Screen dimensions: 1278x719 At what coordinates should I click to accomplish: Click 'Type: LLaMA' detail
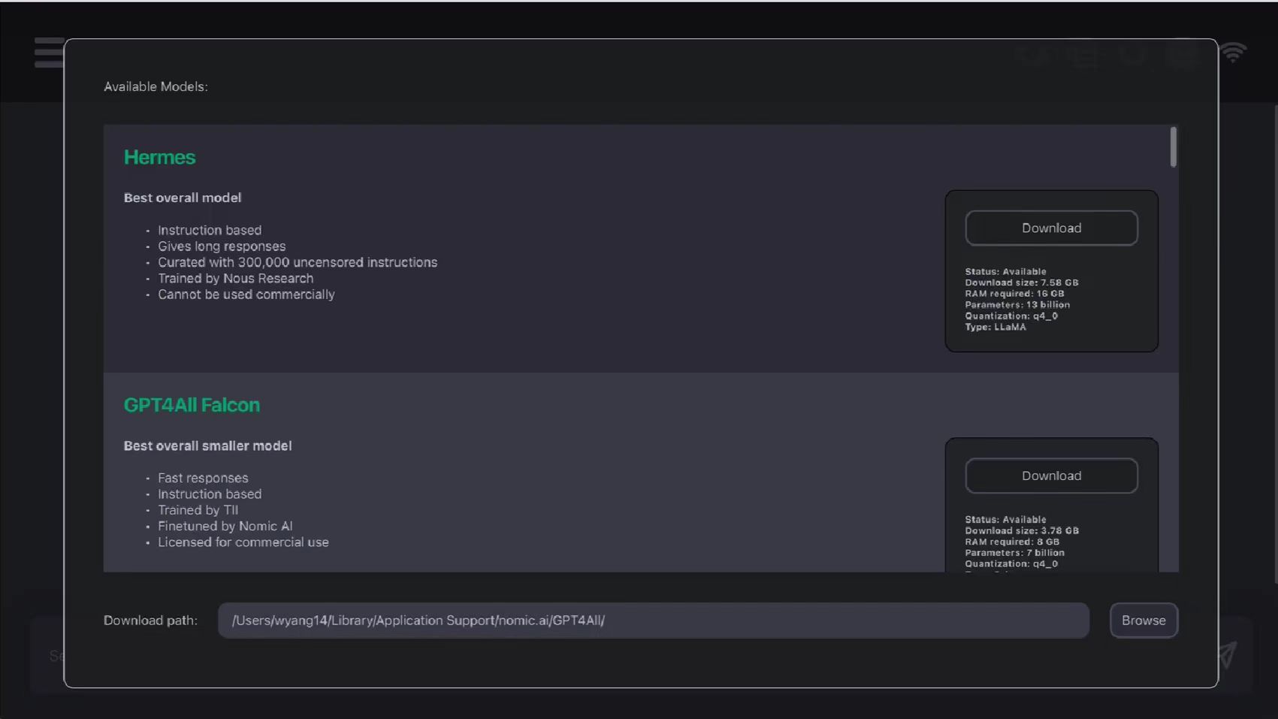(x=996, y=327)
